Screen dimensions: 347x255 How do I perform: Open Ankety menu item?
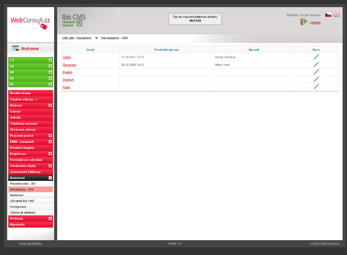click(31, 117)
